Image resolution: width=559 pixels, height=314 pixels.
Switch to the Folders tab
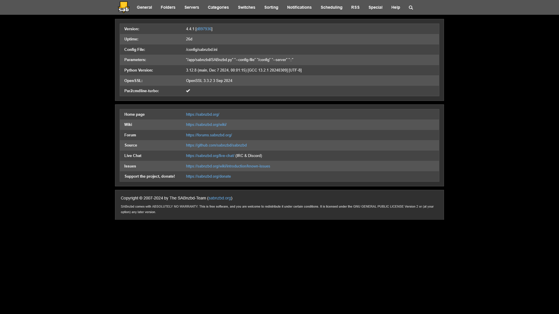pos(168,7)
